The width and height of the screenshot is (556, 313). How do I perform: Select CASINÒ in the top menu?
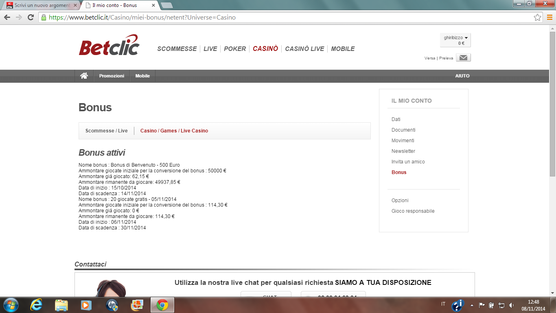(x=265, y=48)
